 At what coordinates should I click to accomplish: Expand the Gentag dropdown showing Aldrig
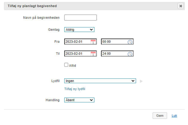point(79,30)
